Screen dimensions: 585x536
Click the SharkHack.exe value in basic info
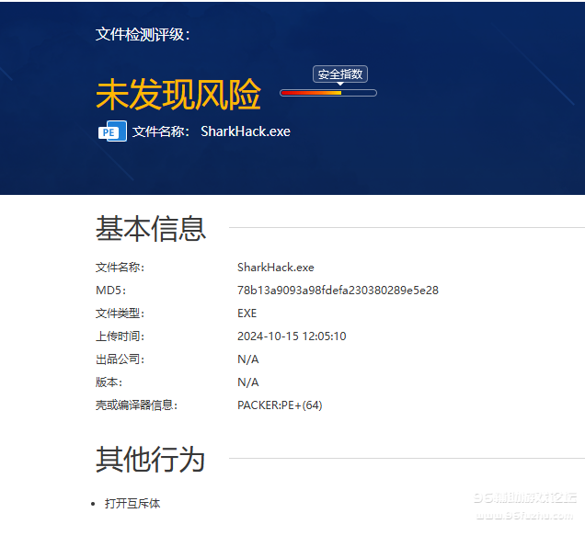[275, 268]
